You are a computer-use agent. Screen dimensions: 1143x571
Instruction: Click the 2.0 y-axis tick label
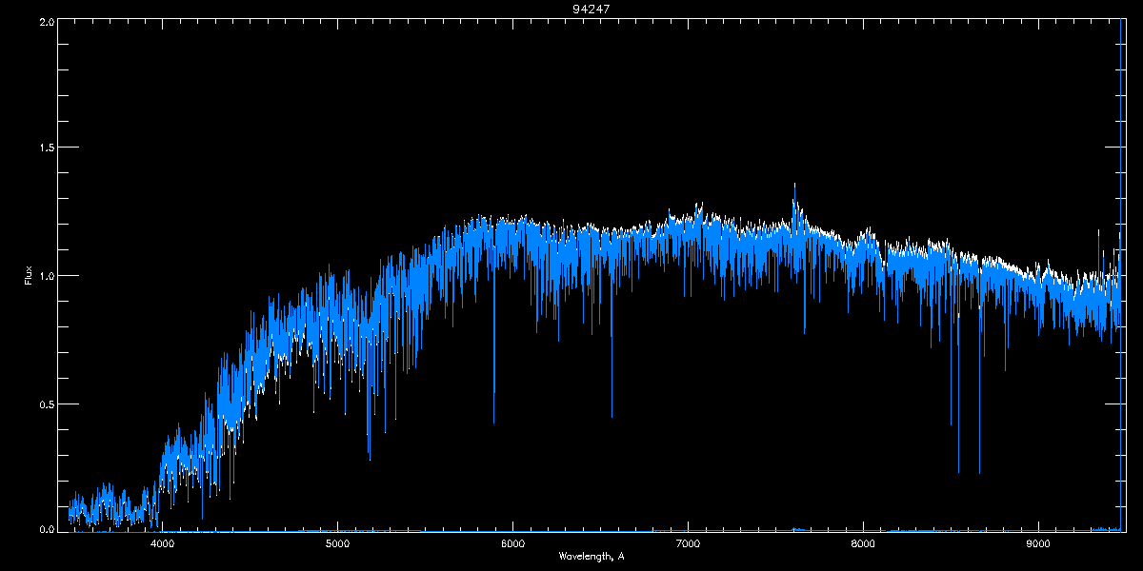point(45,21)
